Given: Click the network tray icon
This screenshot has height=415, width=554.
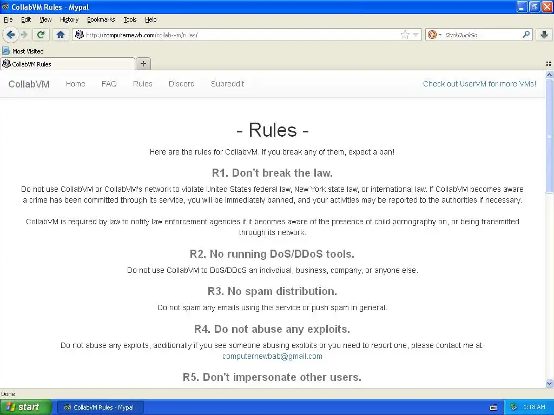Looking at the screenshot, I should [x=513, y=407].
